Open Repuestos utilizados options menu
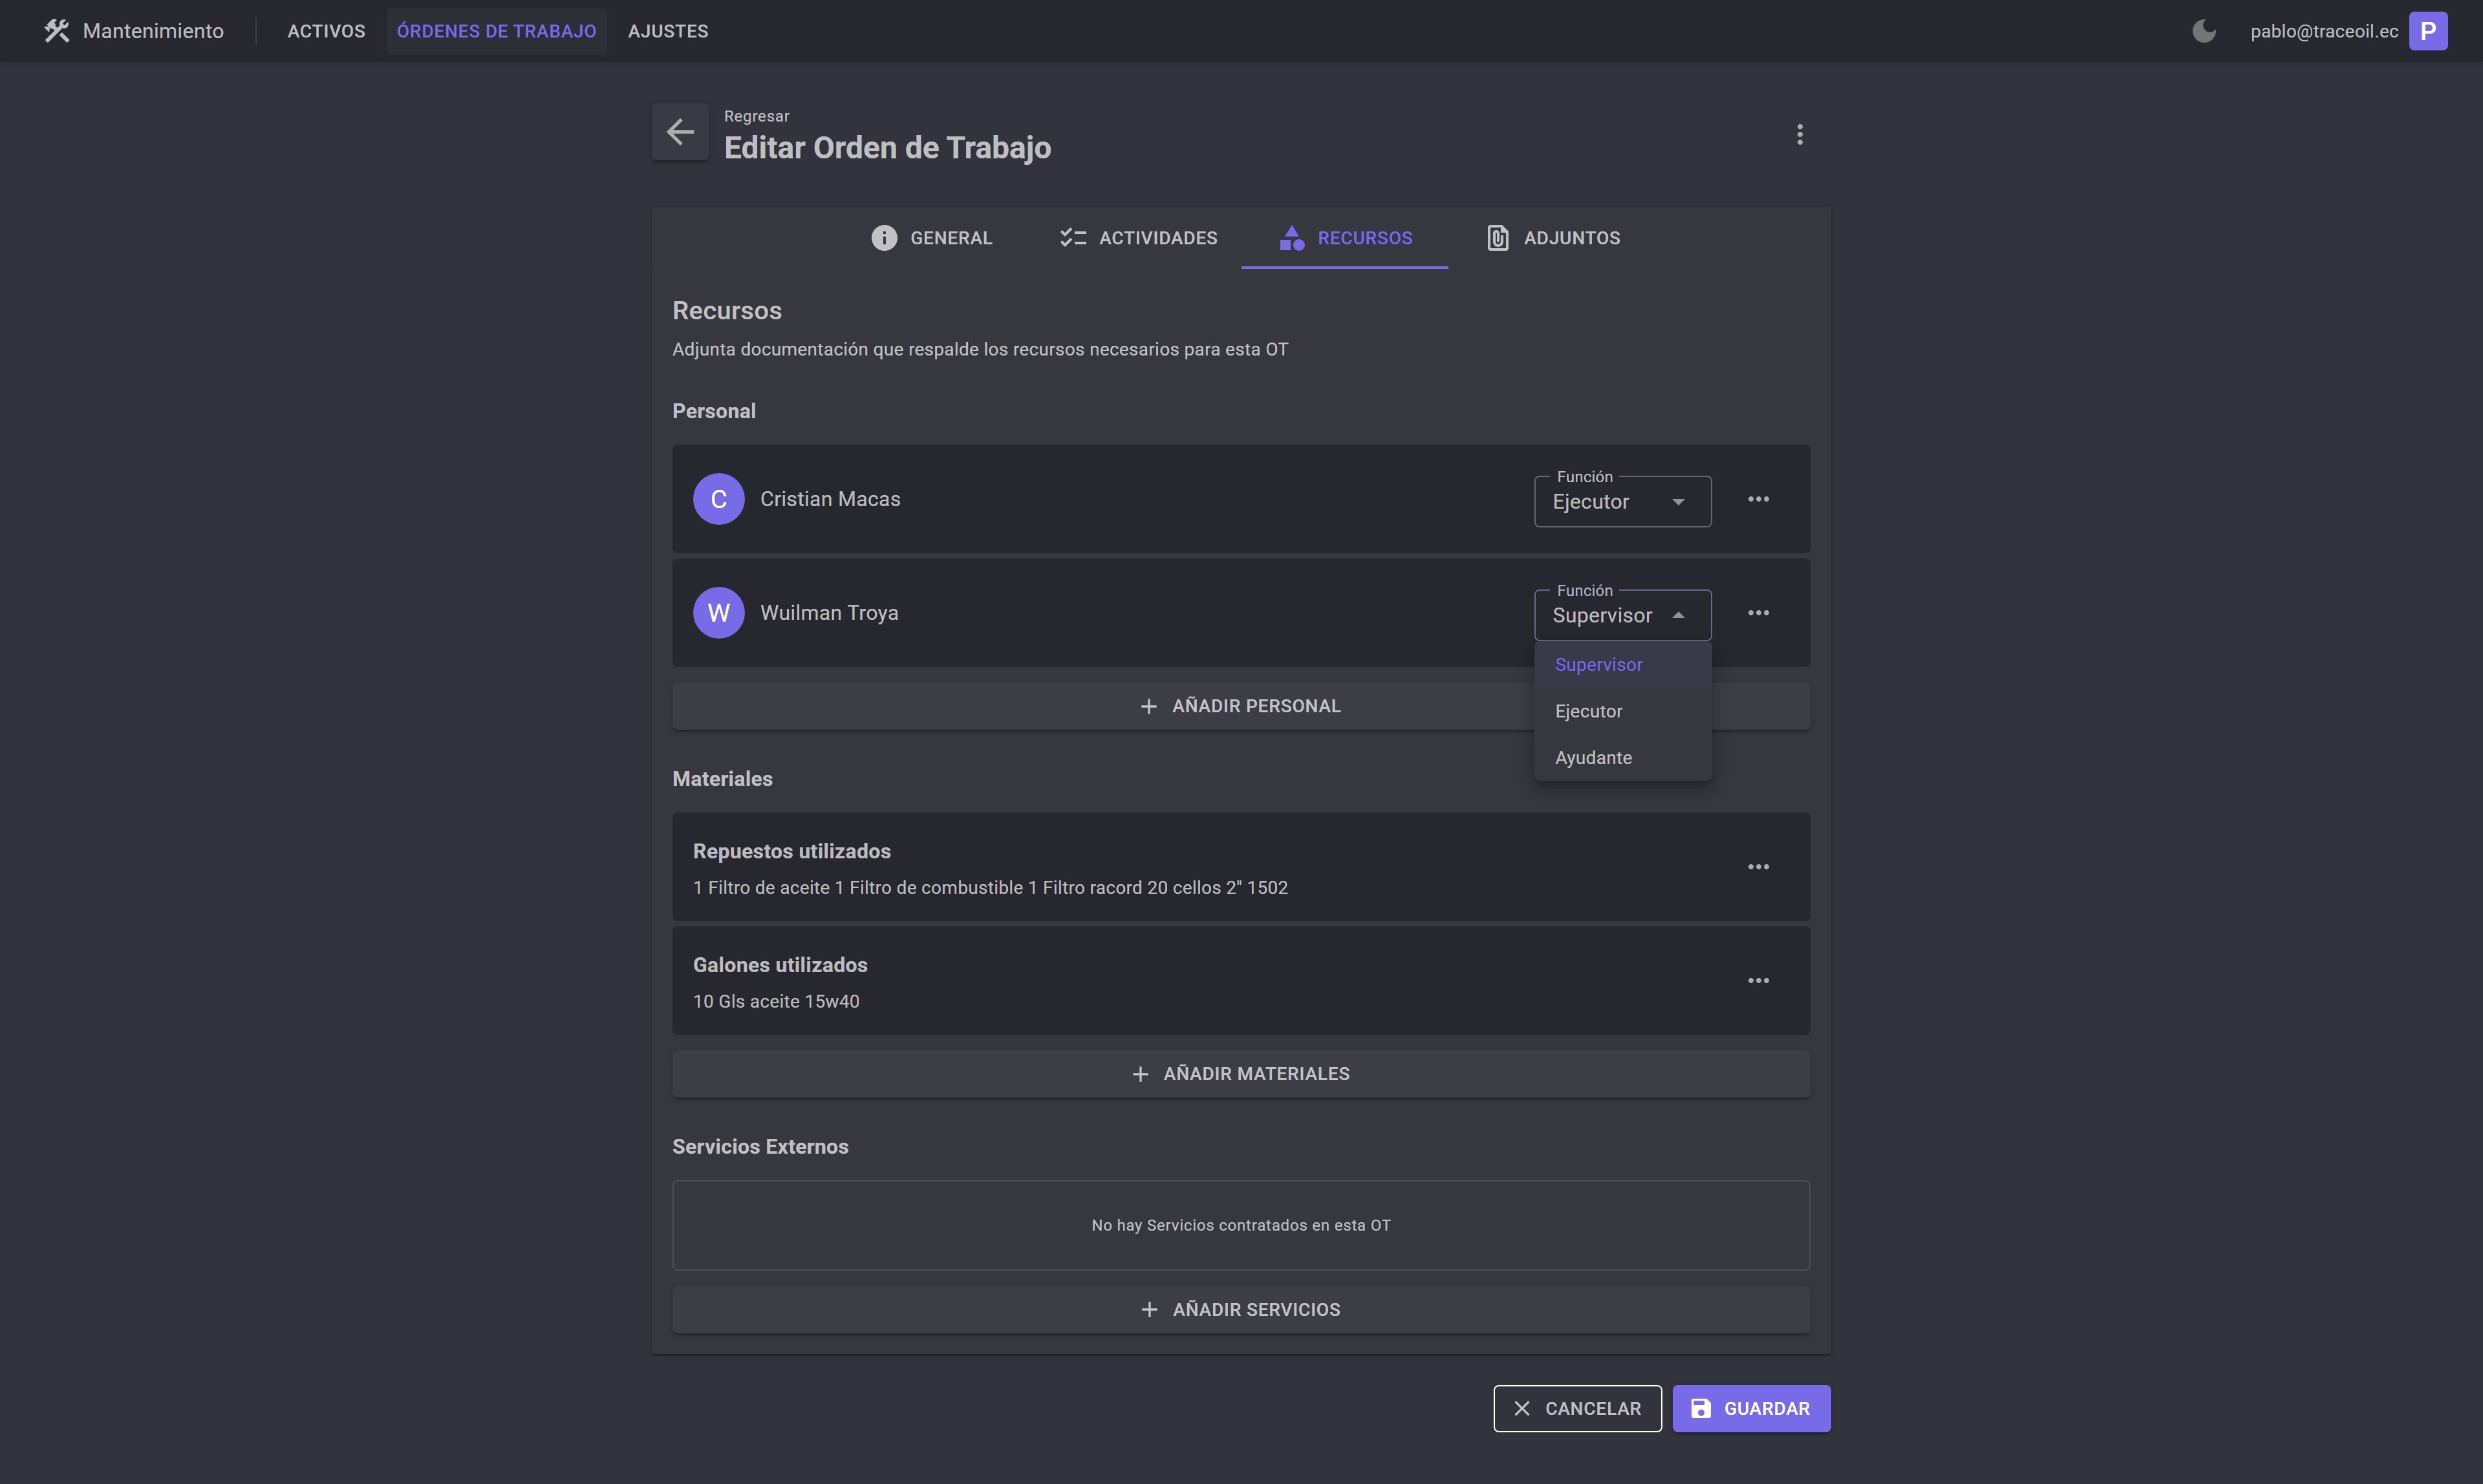Screen dimensions: 2483x1484 (1757, 867)
